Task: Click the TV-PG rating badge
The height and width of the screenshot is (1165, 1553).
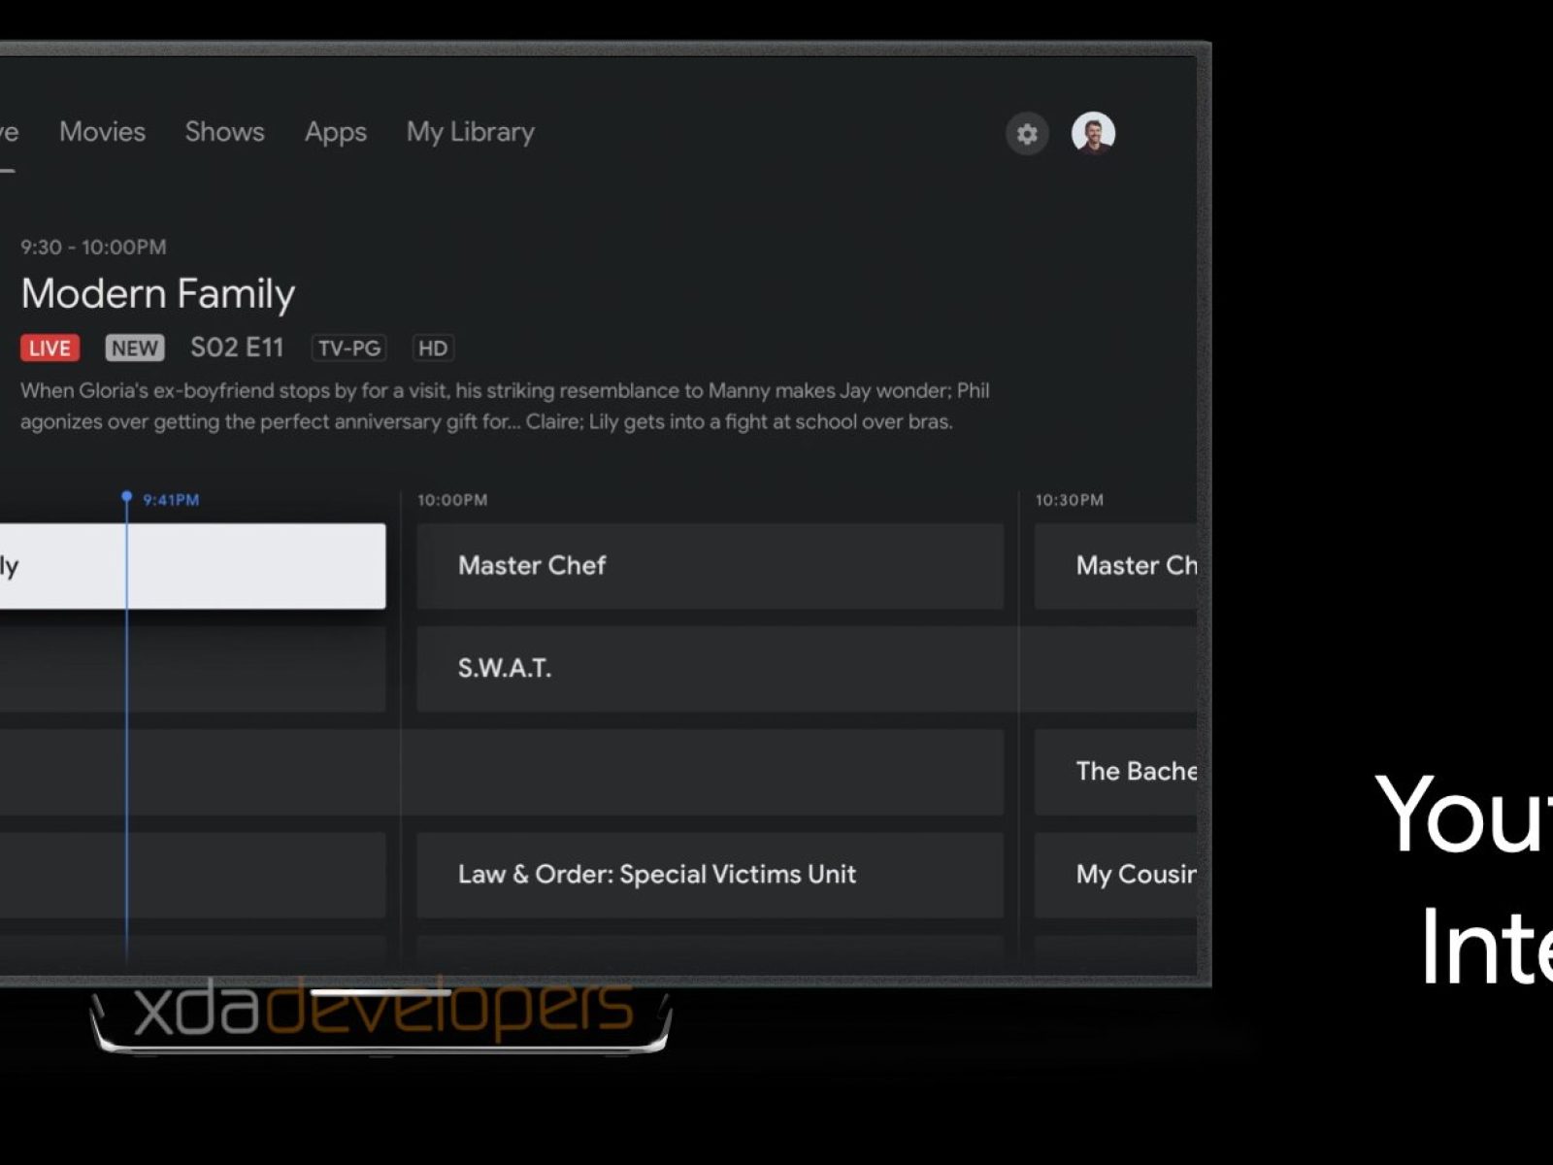Action: click(x=348, y=349)
